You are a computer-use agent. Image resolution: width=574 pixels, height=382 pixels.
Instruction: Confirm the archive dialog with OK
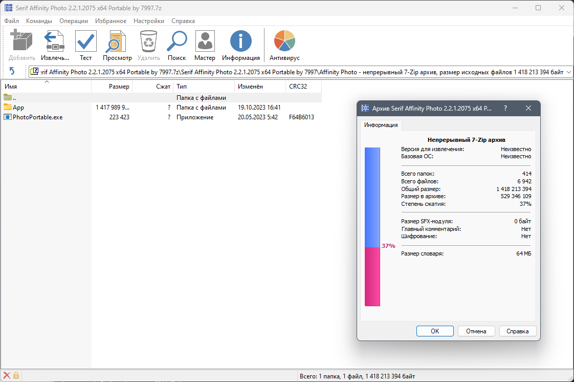(434, 331)
